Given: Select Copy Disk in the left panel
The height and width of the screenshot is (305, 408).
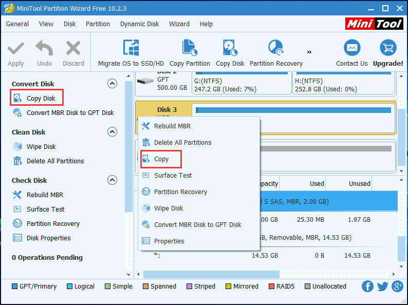Looking at the screenshot, I should point(34,98).
